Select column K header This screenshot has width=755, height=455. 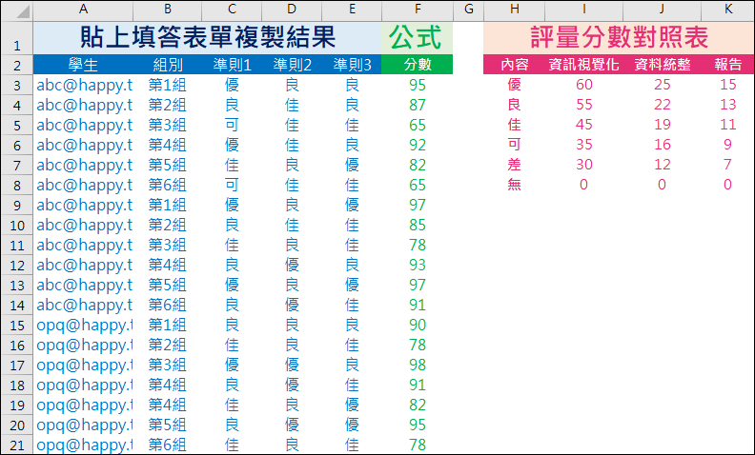(x=728, y=10)
